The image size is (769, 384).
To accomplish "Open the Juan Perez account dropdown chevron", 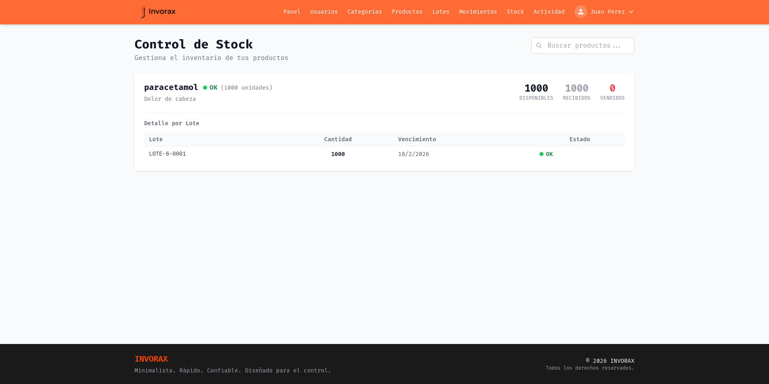I will (x=631, y=12).
